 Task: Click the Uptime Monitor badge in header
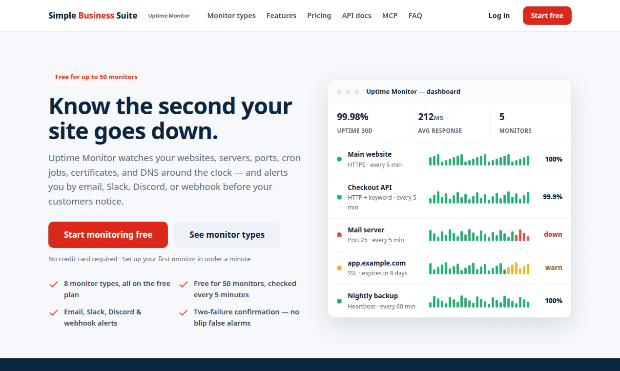click(169, 16)
